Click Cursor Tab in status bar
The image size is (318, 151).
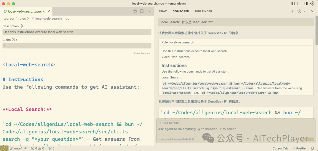(280, 148)
